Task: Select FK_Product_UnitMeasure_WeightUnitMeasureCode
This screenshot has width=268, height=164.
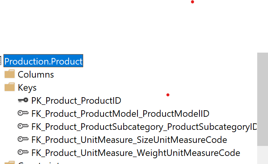Action: click(136, 153)
